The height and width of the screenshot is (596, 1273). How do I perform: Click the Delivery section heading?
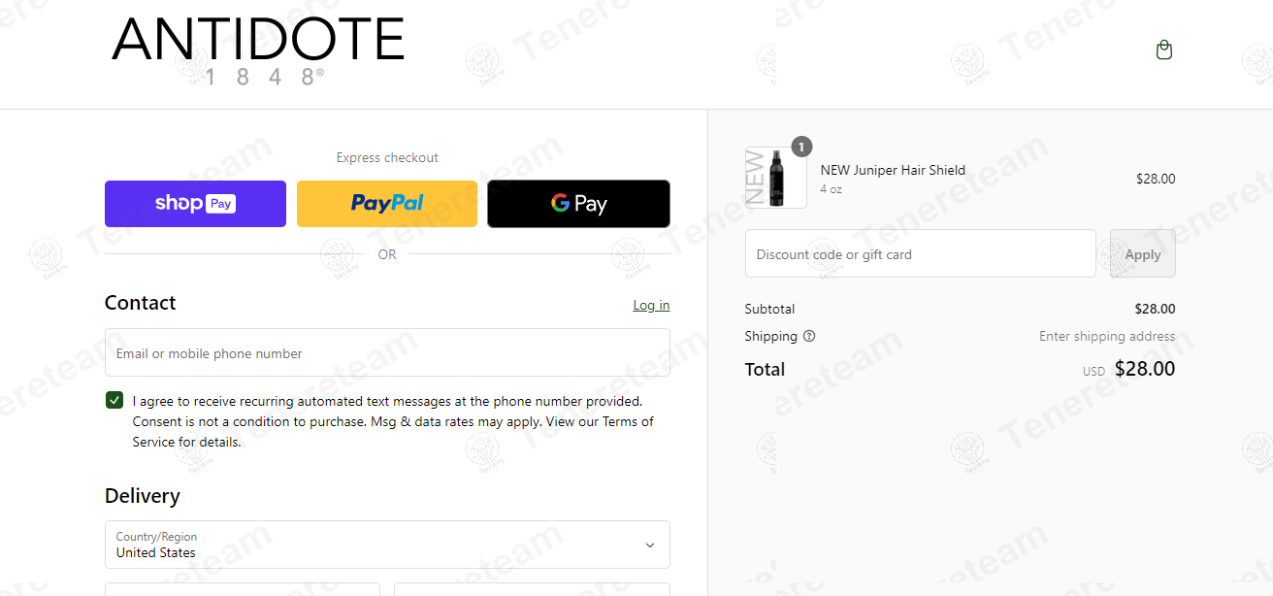click(x=143, y=496)
